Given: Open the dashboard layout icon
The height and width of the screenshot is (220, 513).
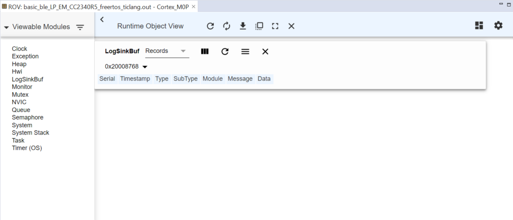Looking at the screenshot, I should pos(479,25).
